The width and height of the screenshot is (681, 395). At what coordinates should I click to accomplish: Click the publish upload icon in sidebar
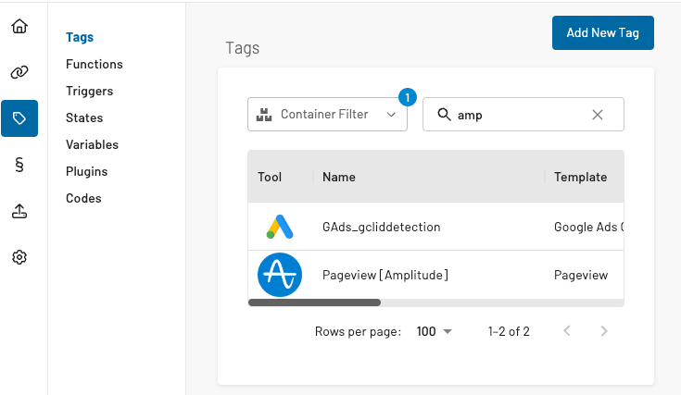[19, 211]
